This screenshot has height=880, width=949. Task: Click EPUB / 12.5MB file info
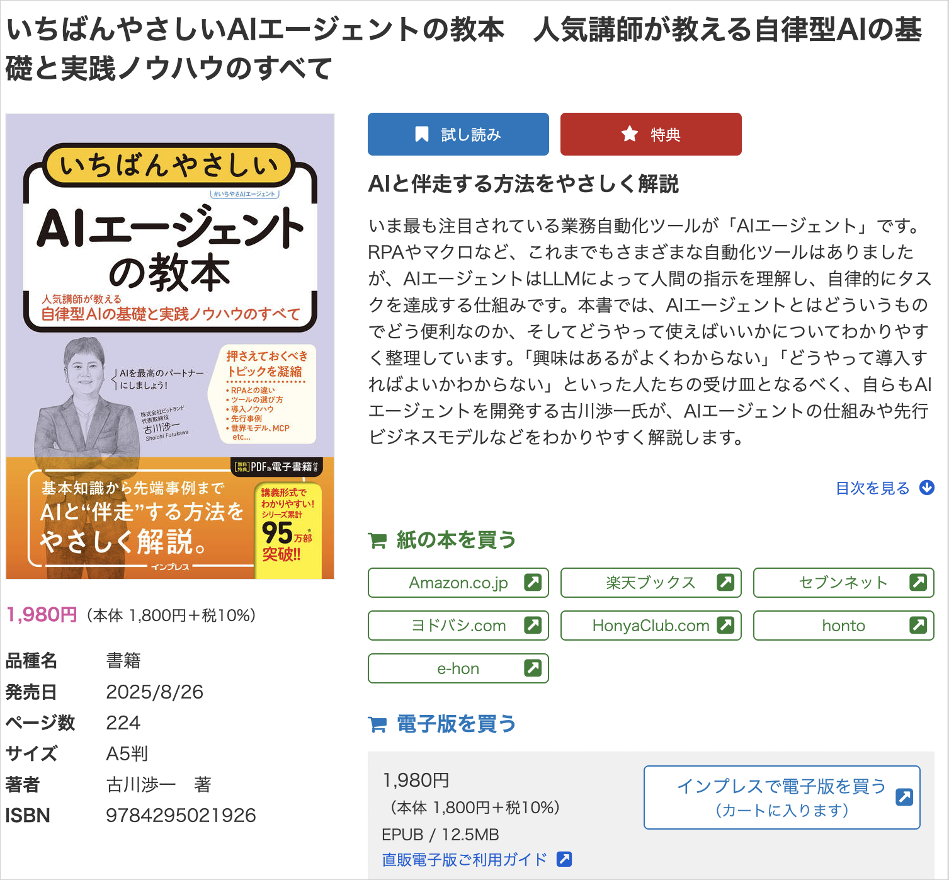click(440, 835)
